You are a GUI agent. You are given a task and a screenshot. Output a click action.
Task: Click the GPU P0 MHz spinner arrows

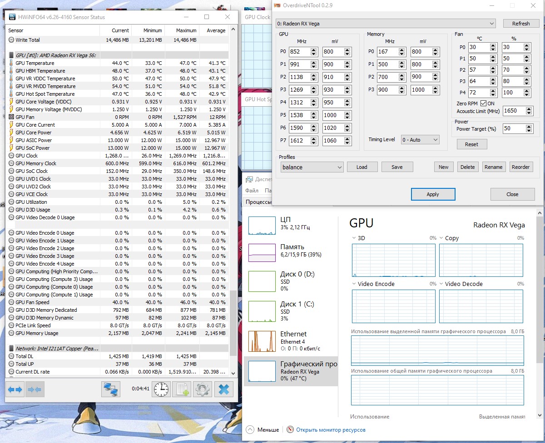coord(314,52)
